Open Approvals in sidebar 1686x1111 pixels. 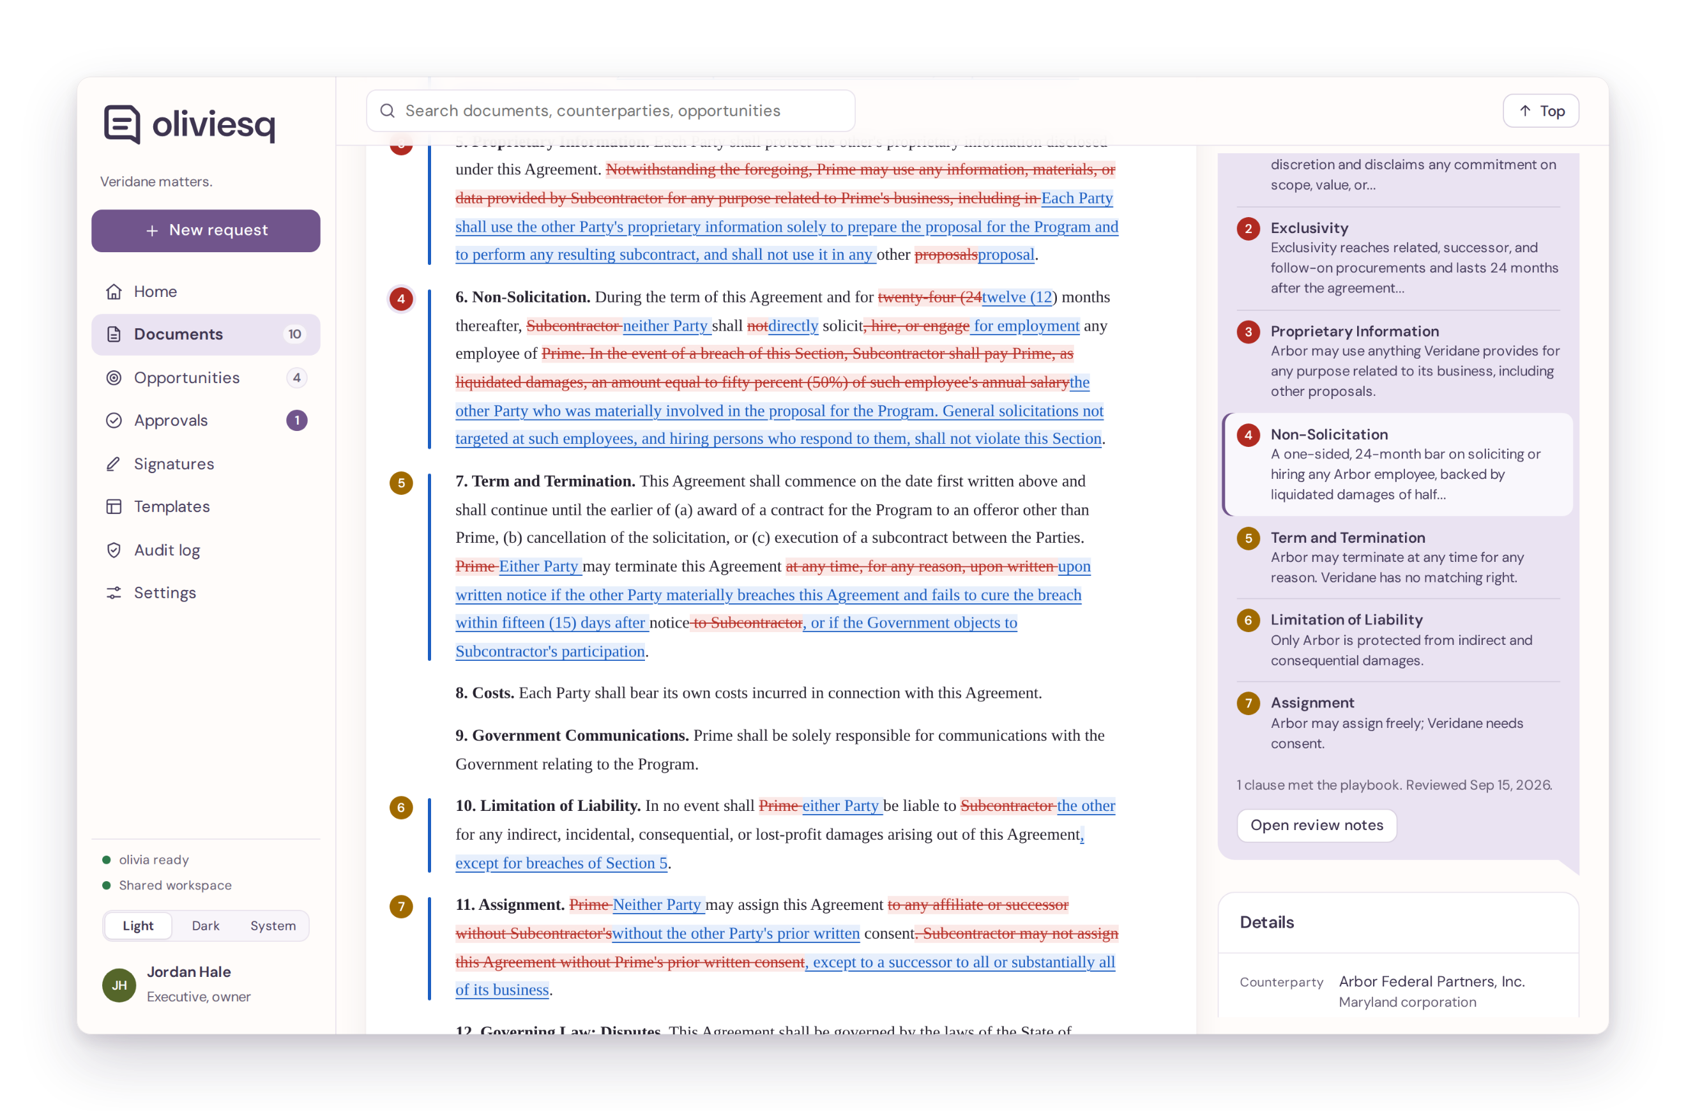point(206,421)
